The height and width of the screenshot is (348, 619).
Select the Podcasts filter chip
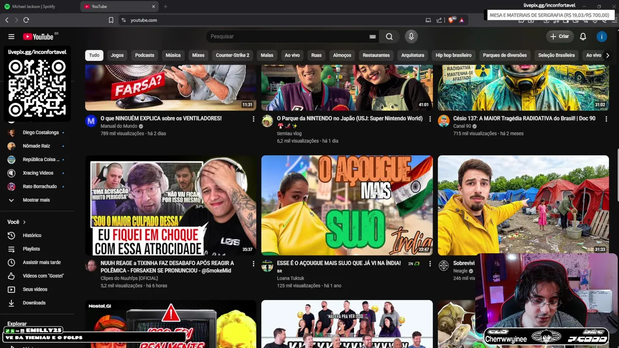(x=145, y=55)
